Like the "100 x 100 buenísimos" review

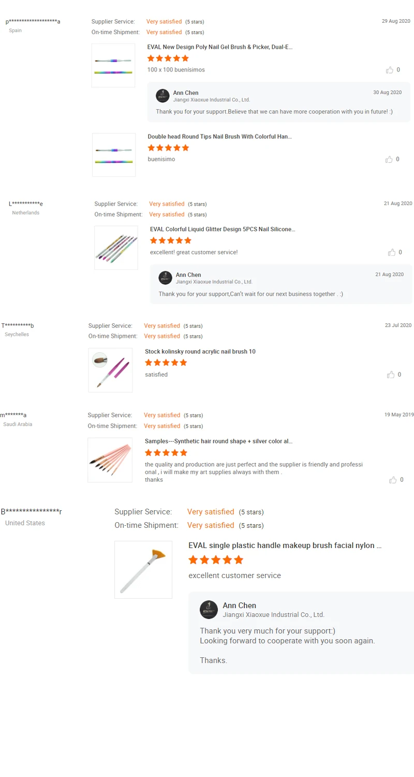(389, 70)
